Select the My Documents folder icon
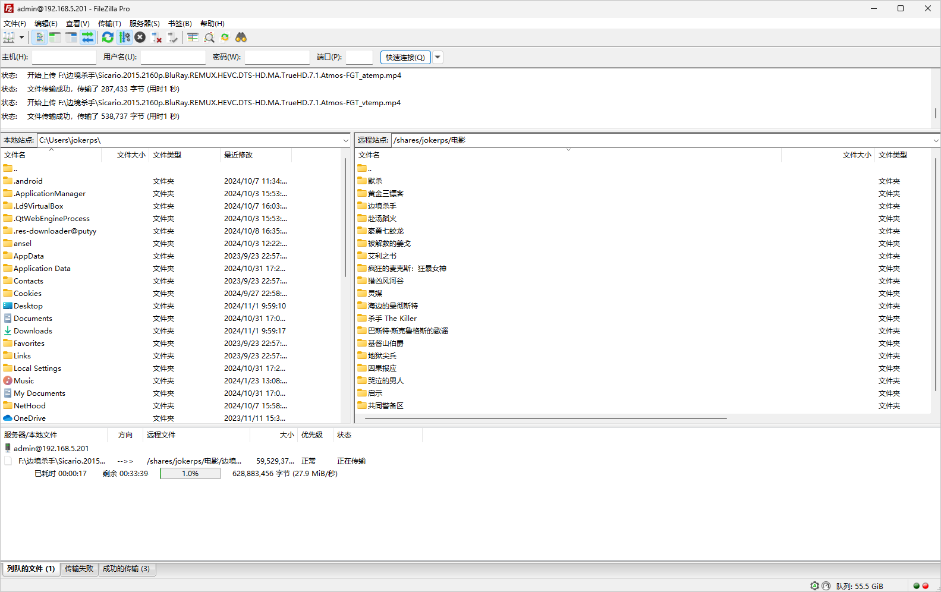The height and width of the screenshot is (592, 941). (8, 393)
